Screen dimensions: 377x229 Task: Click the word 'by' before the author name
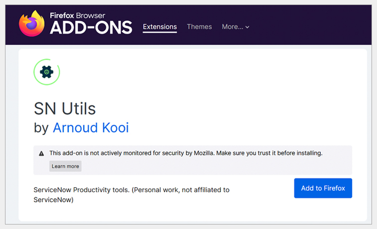click(41, 128)
